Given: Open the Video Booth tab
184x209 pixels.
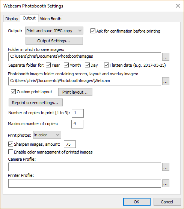Looking at the screenshot, I should [x=51, y=19].
